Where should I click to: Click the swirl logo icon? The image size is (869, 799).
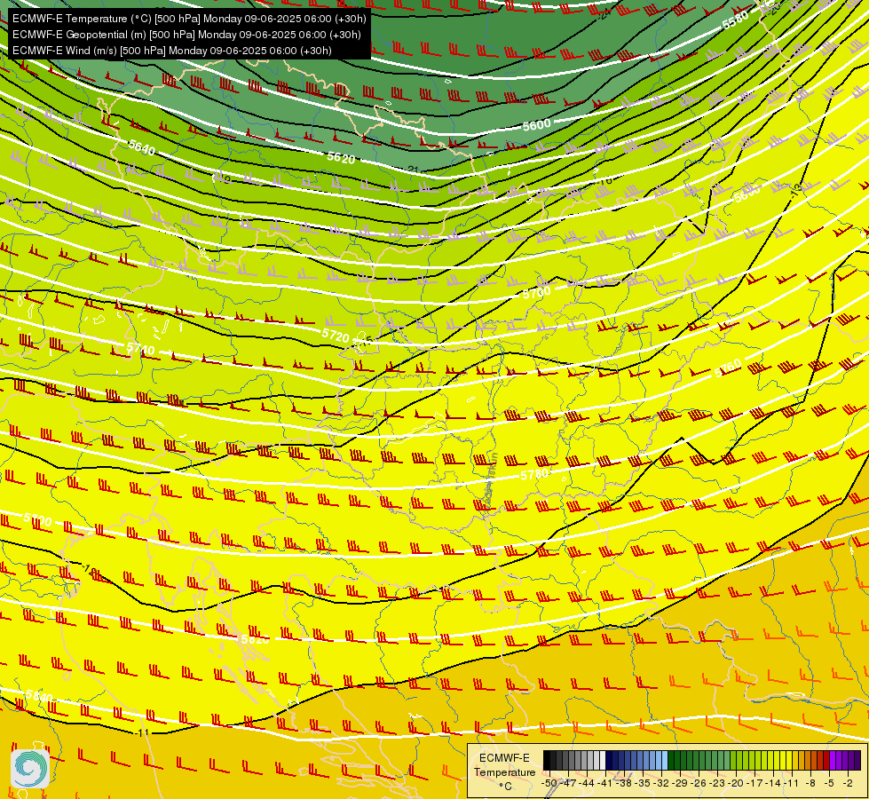coord(30,769)
